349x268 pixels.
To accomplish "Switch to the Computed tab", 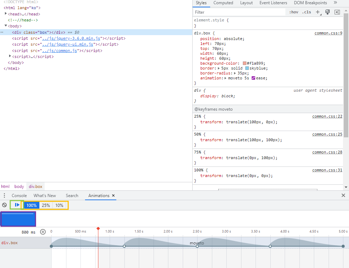I will coord(223,3).
